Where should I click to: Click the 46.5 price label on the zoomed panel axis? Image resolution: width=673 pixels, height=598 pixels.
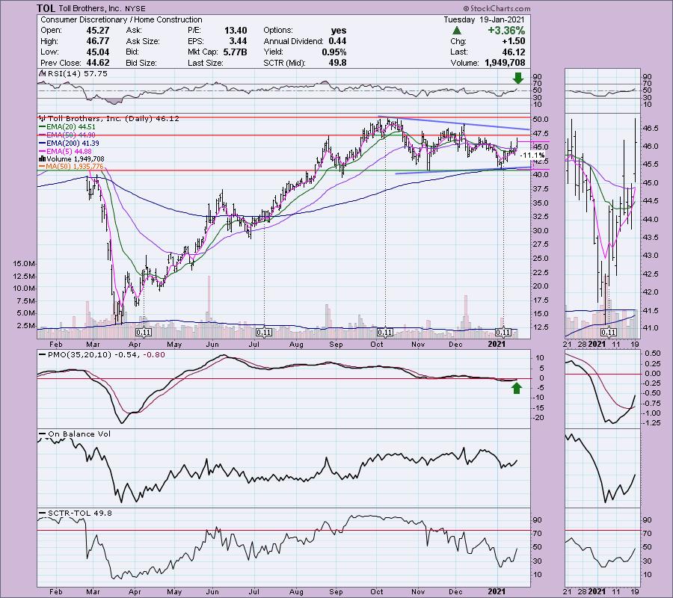[x=651, y=129]
